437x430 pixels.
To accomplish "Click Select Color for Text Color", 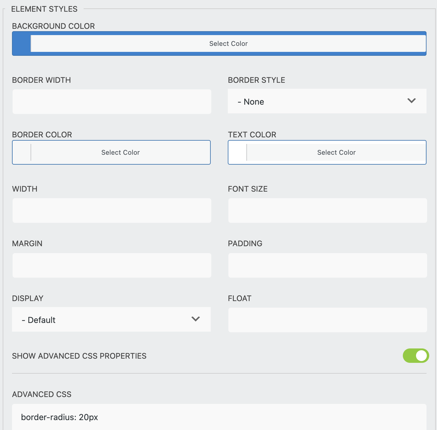I will tap(336, 152).
